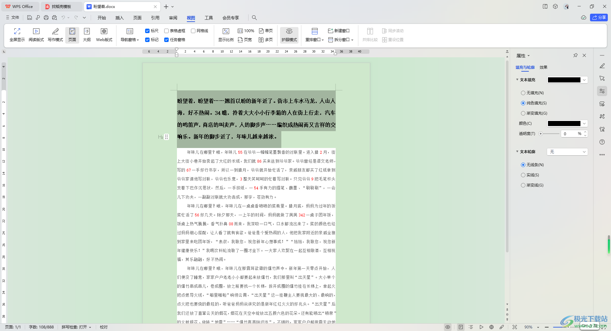Switch to the 找稻壳模板 tab

[x=62, y=6]
